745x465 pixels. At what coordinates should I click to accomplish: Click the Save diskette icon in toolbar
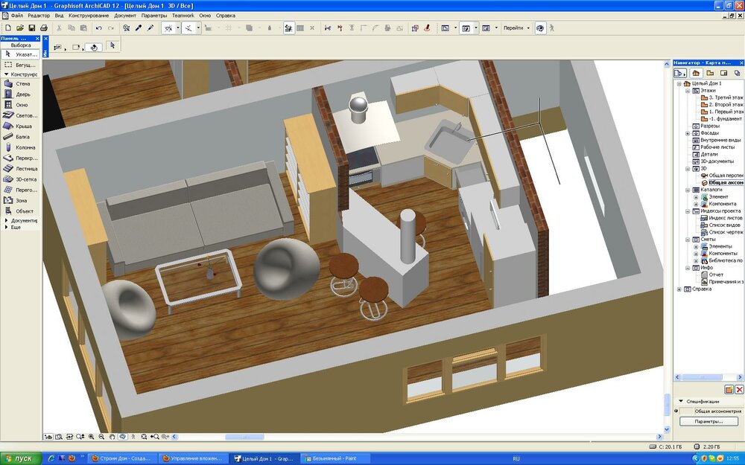(31, 28)
